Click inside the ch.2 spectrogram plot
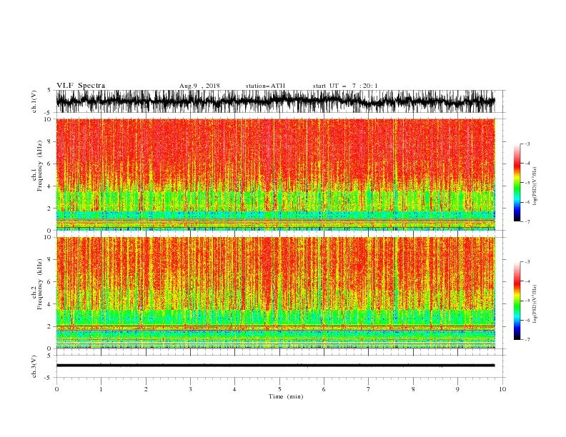566x437 pixels. [x=275, y=293]
